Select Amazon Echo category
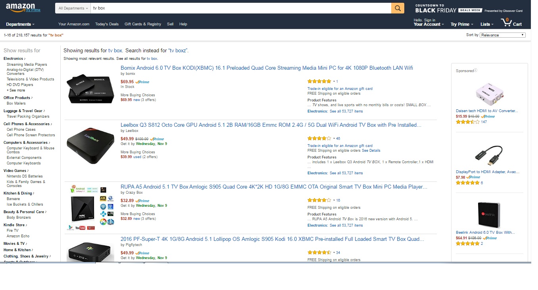Viewport: 538px width, 290px height. [x=18, y=236]
